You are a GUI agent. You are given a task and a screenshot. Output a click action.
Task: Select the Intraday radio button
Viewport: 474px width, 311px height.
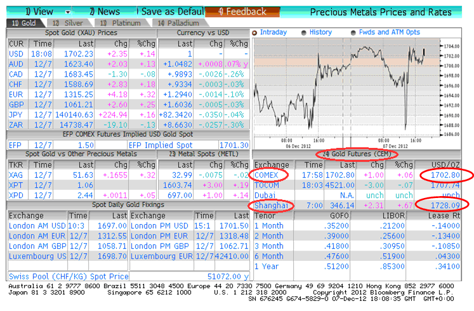click(255, 32)
